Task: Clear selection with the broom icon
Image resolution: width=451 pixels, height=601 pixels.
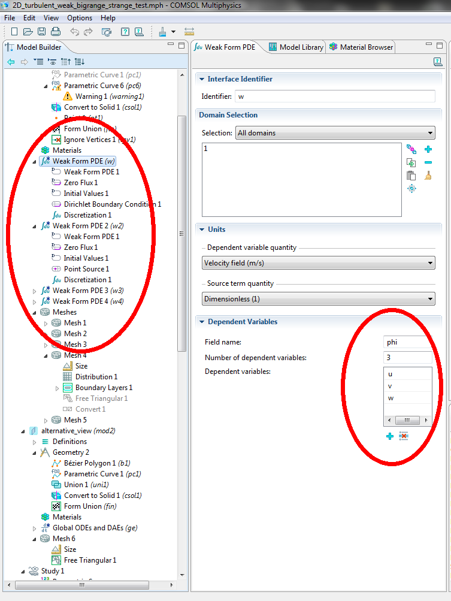Action: [x=428, y=176]
